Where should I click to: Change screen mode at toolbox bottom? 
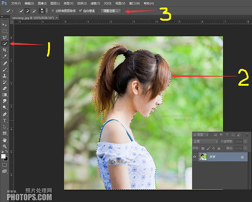pyautogui.click(x=4, y=171)
